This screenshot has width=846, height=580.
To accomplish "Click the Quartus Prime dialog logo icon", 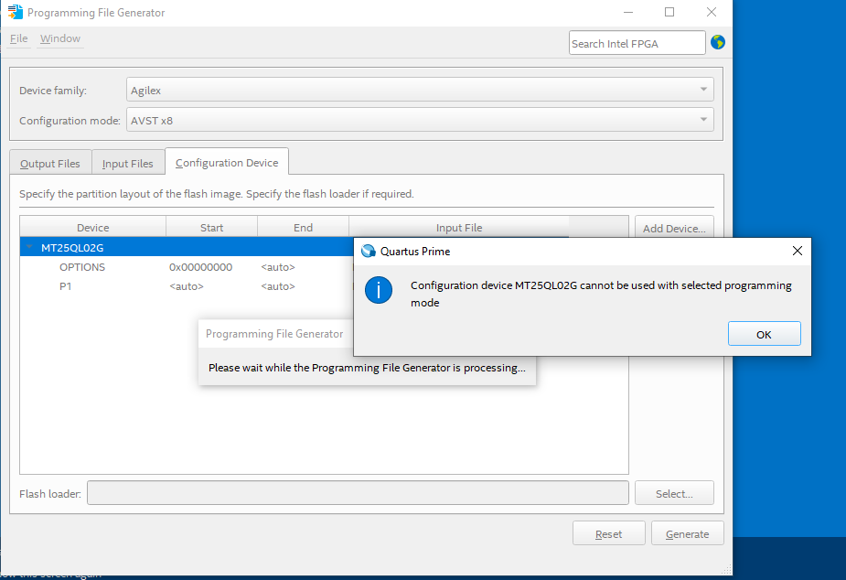I will click(369, 251).
